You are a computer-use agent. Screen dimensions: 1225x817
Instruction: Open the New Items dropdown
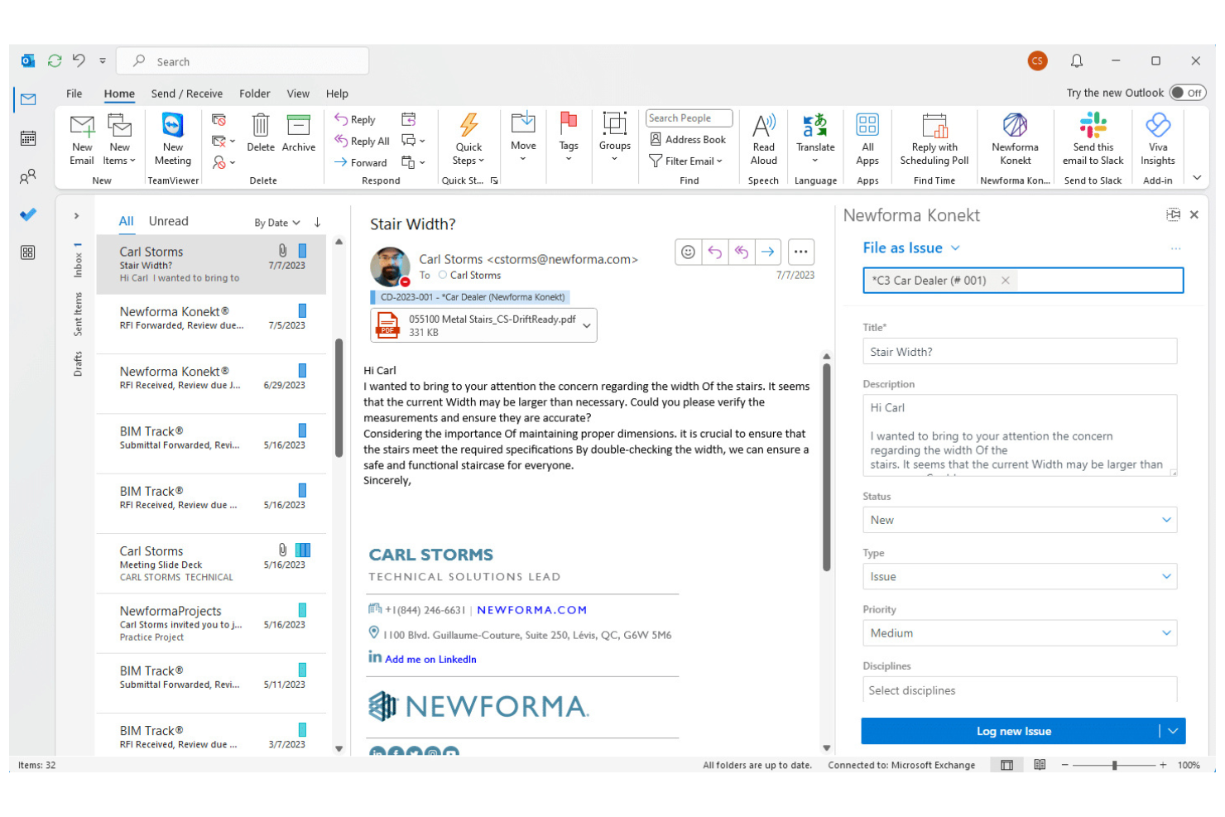point(119,139)
